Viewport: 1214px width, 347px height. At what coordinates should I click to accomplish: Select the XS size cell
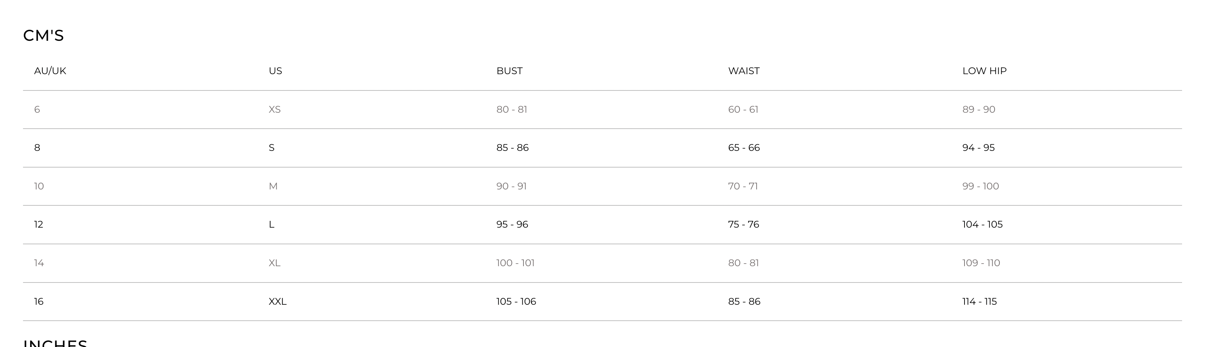coord(274,110)
